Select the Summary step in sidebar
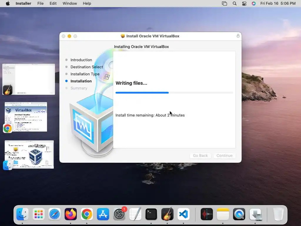 tap(79, 88)
